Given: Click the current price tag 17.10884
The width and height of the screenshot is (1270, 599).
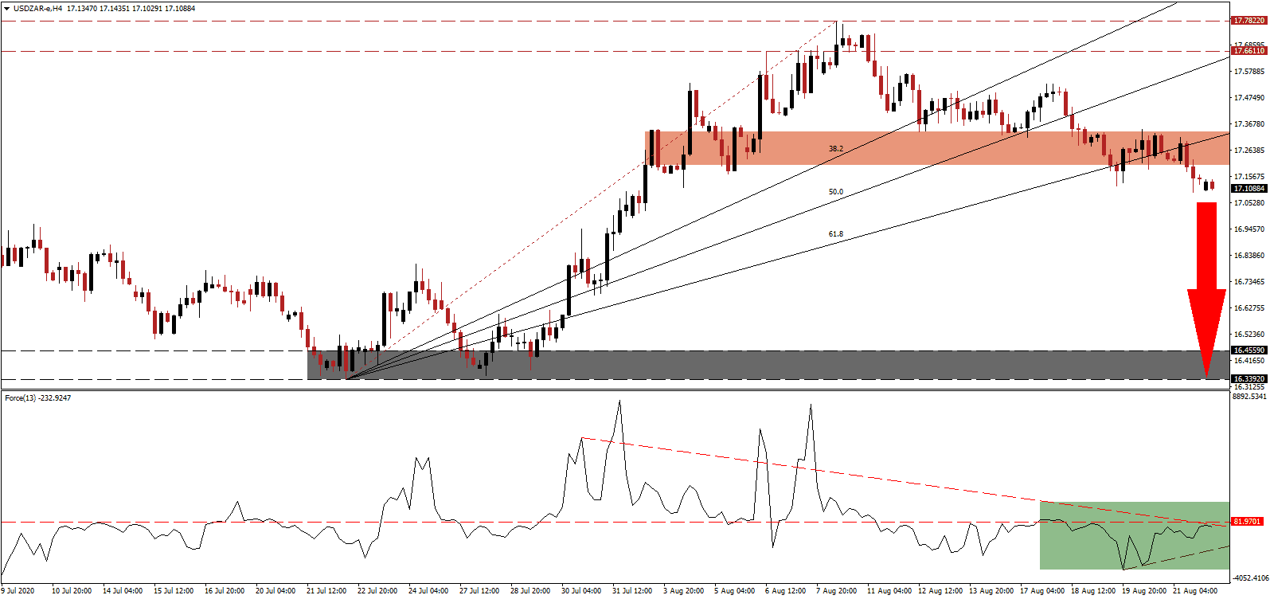Looking at the screenshot, I should pyautogui.click(x=1249, y=189).
